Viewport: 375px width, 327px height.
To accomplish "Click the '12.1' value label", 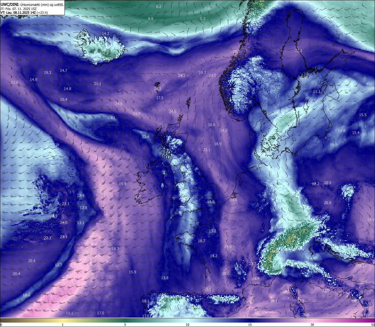I will 112,118.
